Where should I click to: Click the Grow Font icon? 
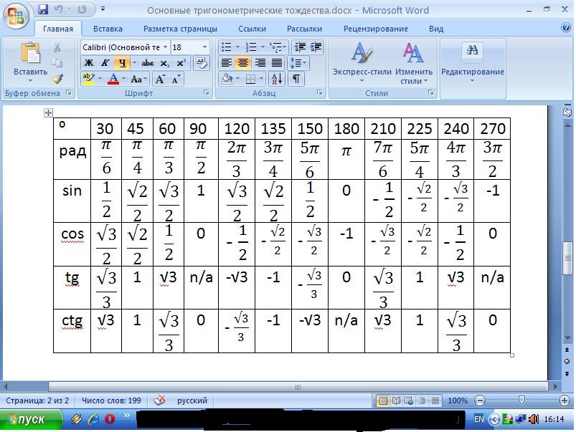point(160,79)
